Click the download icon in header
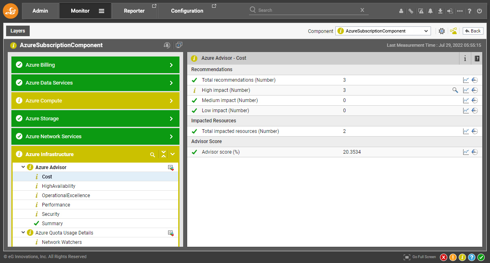Image resolution: width=490 pixels, height=263 pixels. pyautogui.click(x=440, y=11)
